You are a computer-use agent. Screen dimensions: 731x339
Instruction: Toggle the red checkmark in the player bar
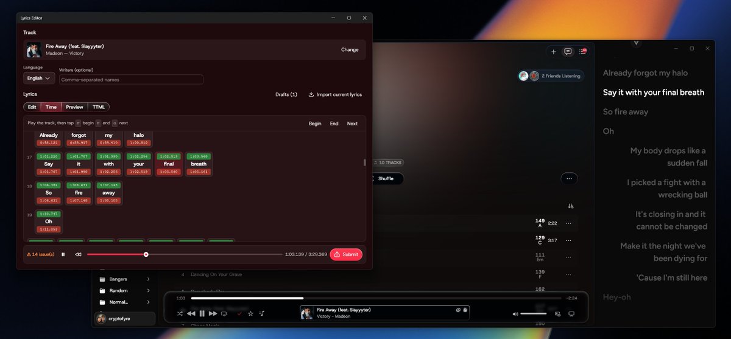(239, 313)
